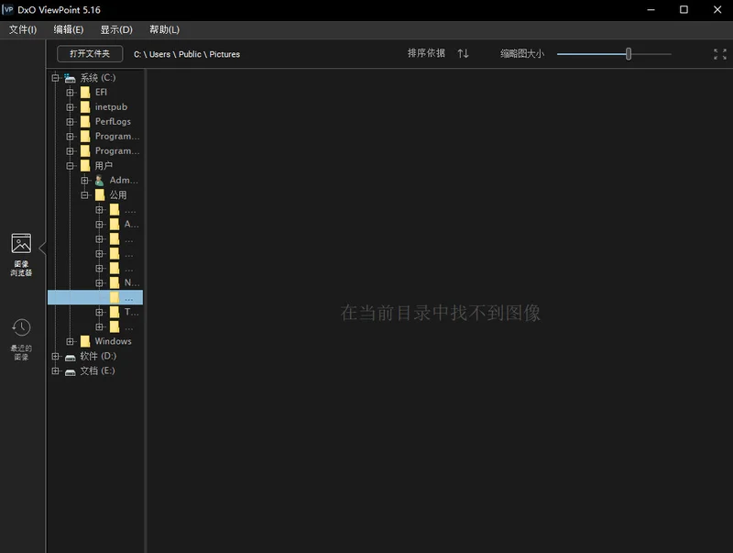Open the Recent Images (最近的图像) panel
Viewport: 733px width, 553px height.
pos(21,339)
